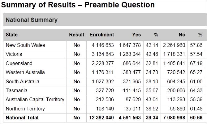Click the Result column header
The height and width of the screenshot is (124, 207).
(77, 35)
